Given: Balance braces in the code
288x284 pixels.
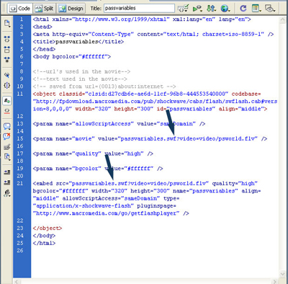Looking at the screenshot, I should 7,85.
